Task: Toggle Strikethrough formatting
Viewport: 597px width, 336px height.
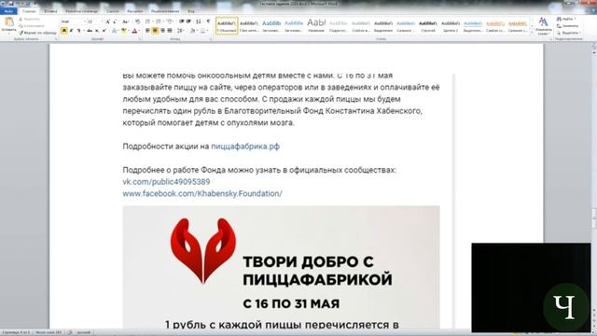Action: click(x=90, y=31)
